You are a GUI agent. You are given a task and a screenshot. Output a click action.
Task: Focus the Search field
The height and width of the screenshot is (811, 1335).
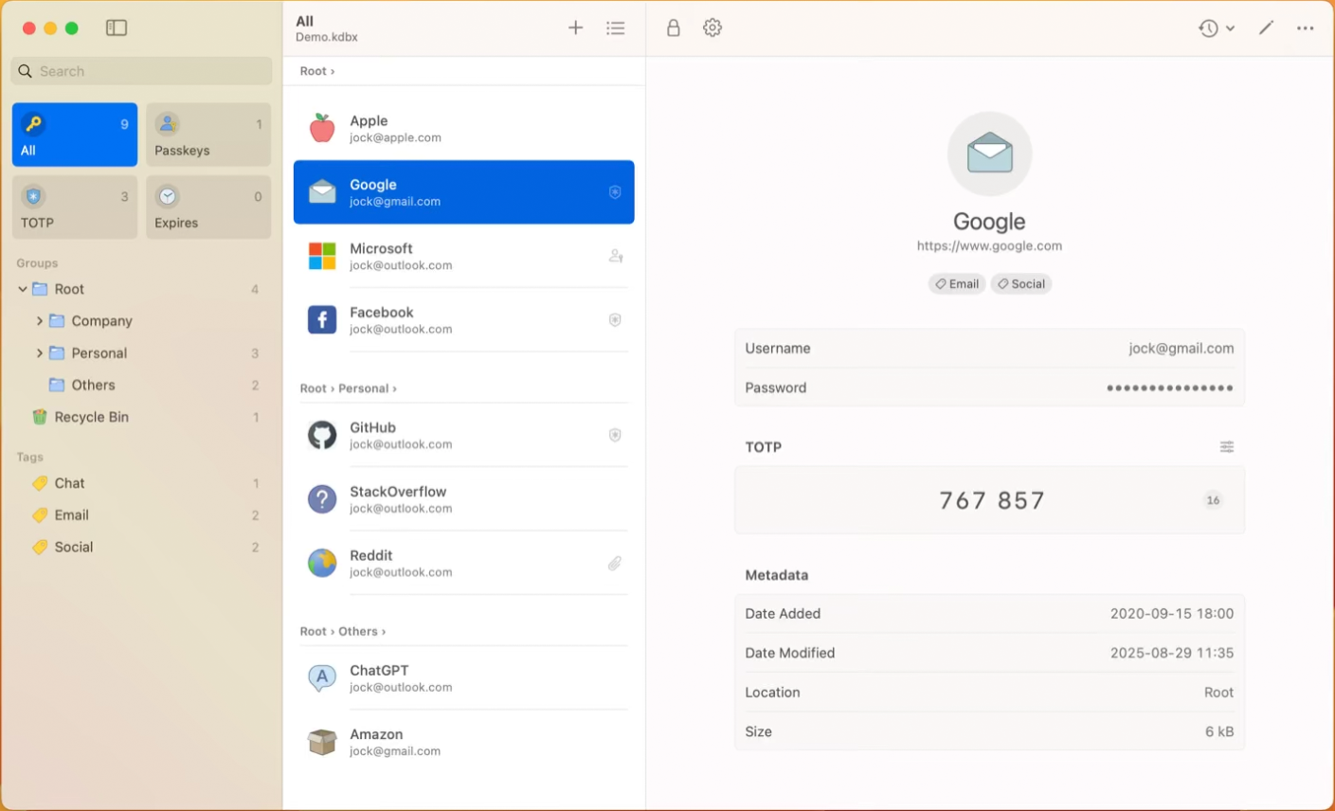(141, 71)
